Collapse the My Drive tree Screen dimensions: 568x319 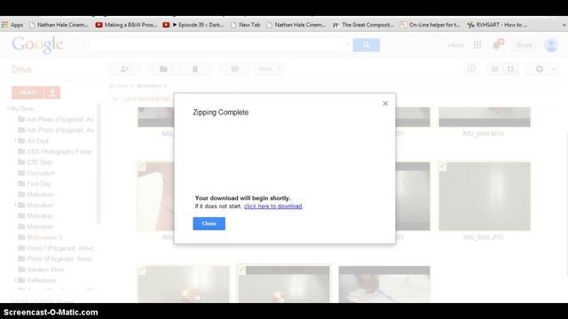click(8, 108)
